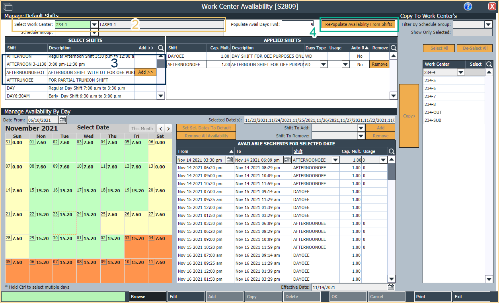This screenshot has height=303, width=499.
Task: Open the Filter By Schedule Group dropdown
Action: point(488,24)
